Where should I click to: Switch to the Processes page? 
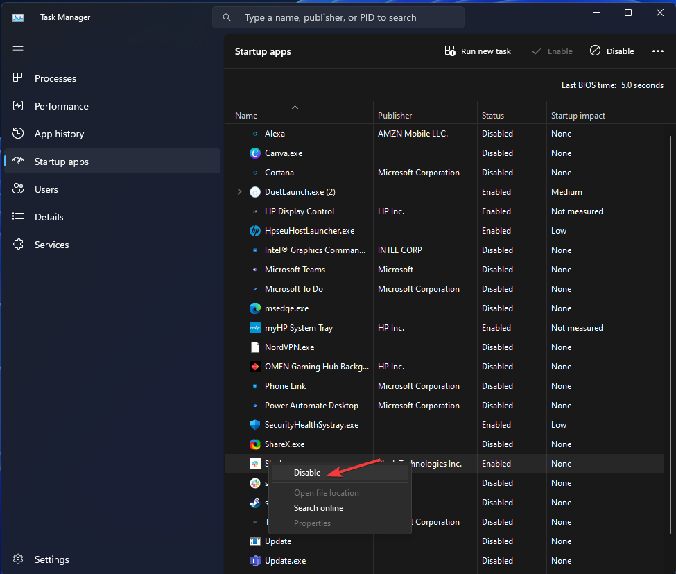(x=112, y=78)
